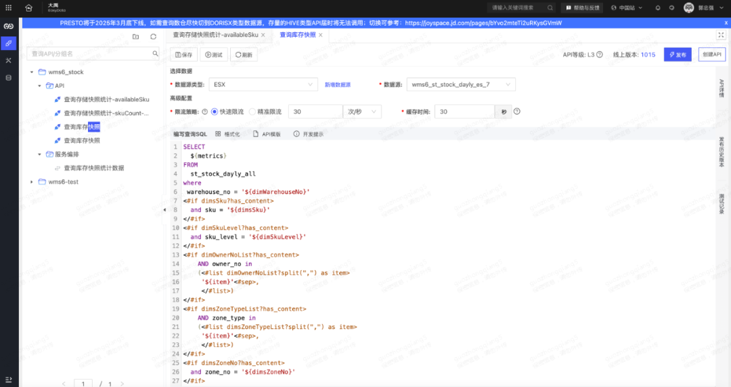Open the 中国站 site selector

point(627,7)
